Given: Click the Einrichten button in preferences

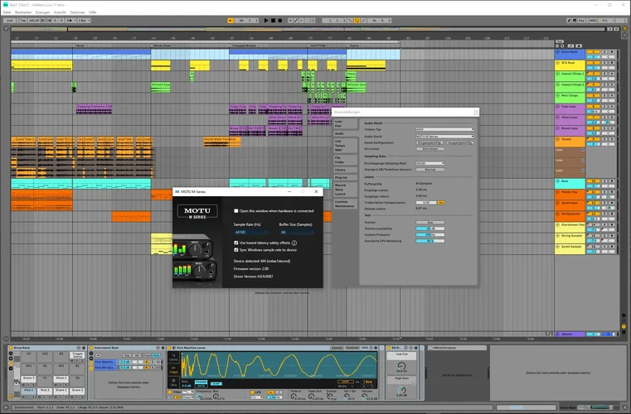Looking at the screenshot, I should pos(430,149).
